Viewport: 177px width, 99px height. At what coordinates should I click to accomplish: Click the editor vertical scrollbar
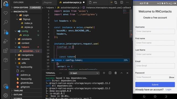(x=131, y=24)
